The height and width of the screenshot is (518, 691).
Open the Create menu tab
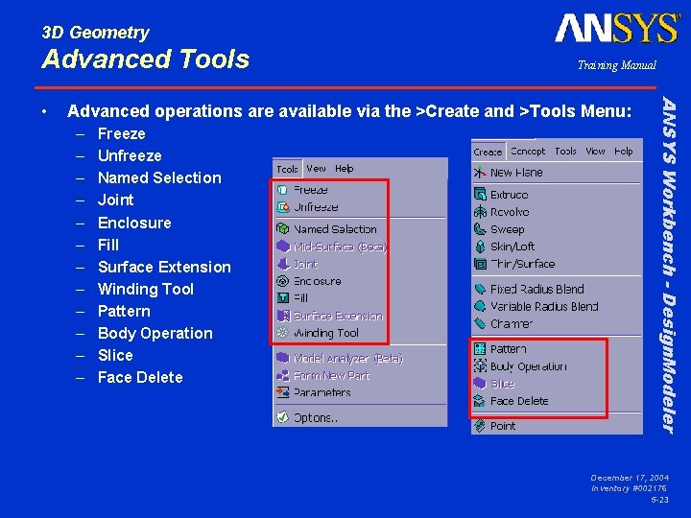tap(488, 152)
